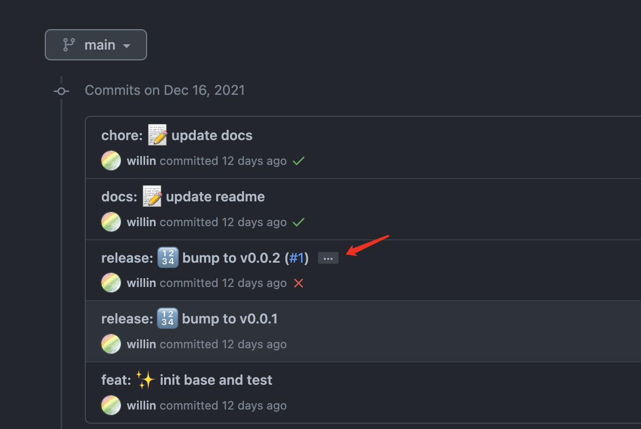Viewport: 641px width, 429px height.
Task: Click the sparkles emoji in 'feat: init base'
Action: coord(147,379)
